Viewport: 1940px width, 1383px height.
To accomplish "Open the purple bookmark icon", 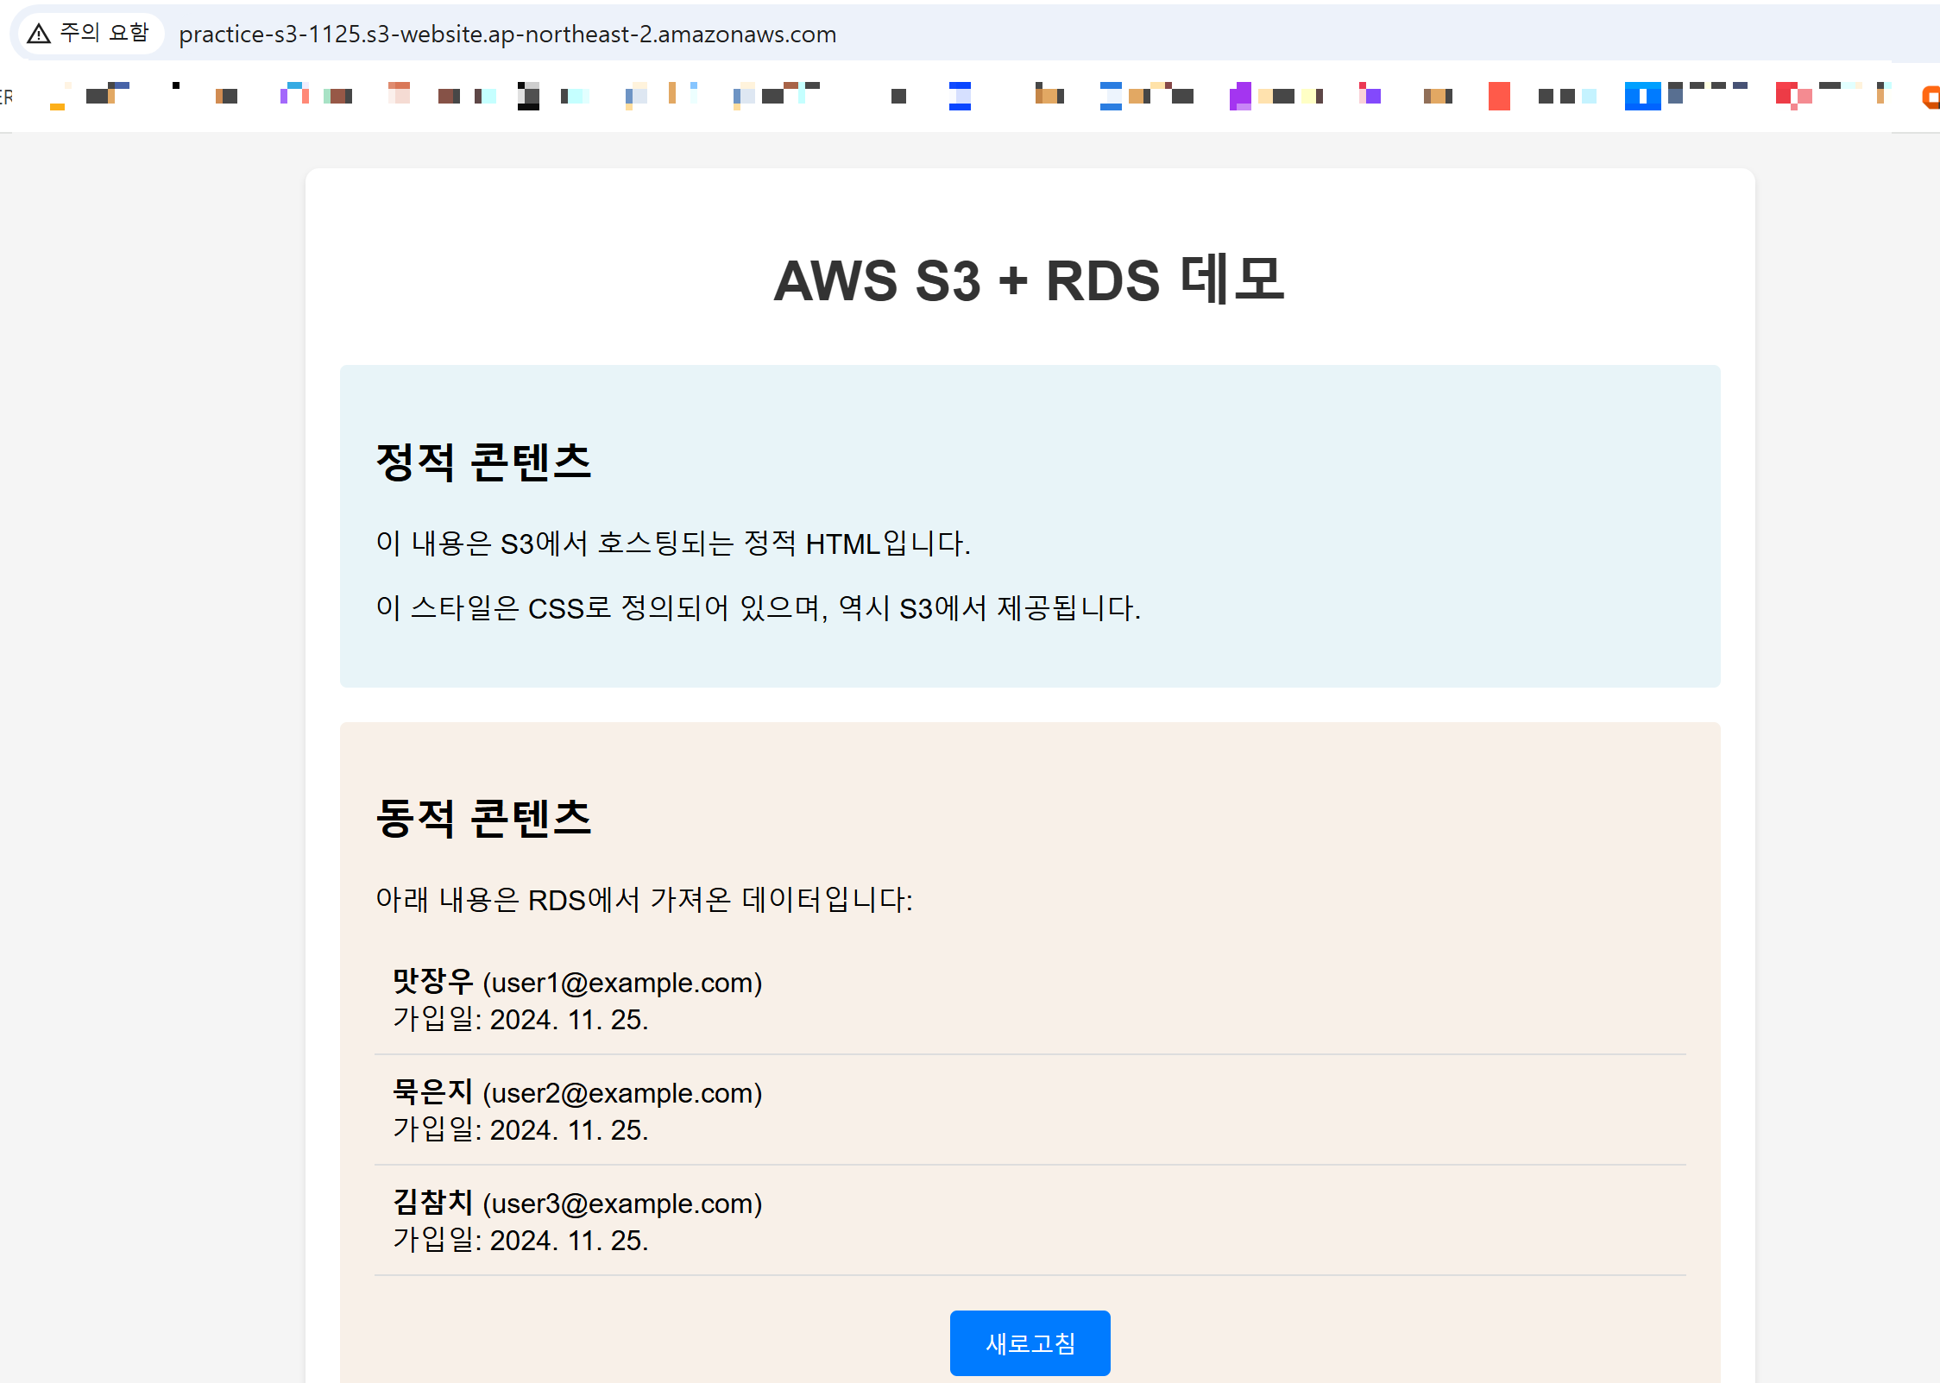I will click(x=1240, y=96).
